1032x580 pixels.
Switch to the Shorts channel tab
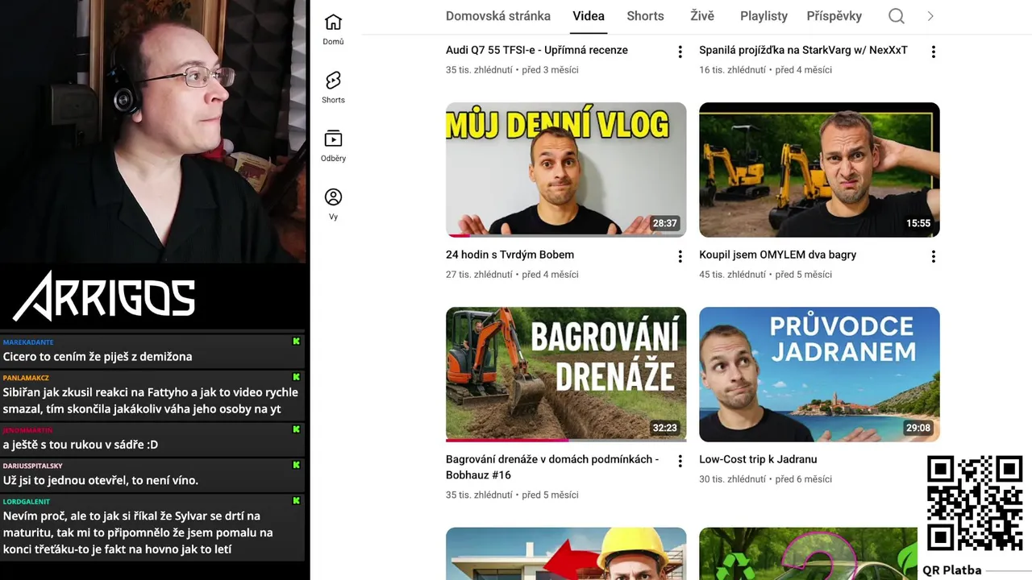coord(645,16)
